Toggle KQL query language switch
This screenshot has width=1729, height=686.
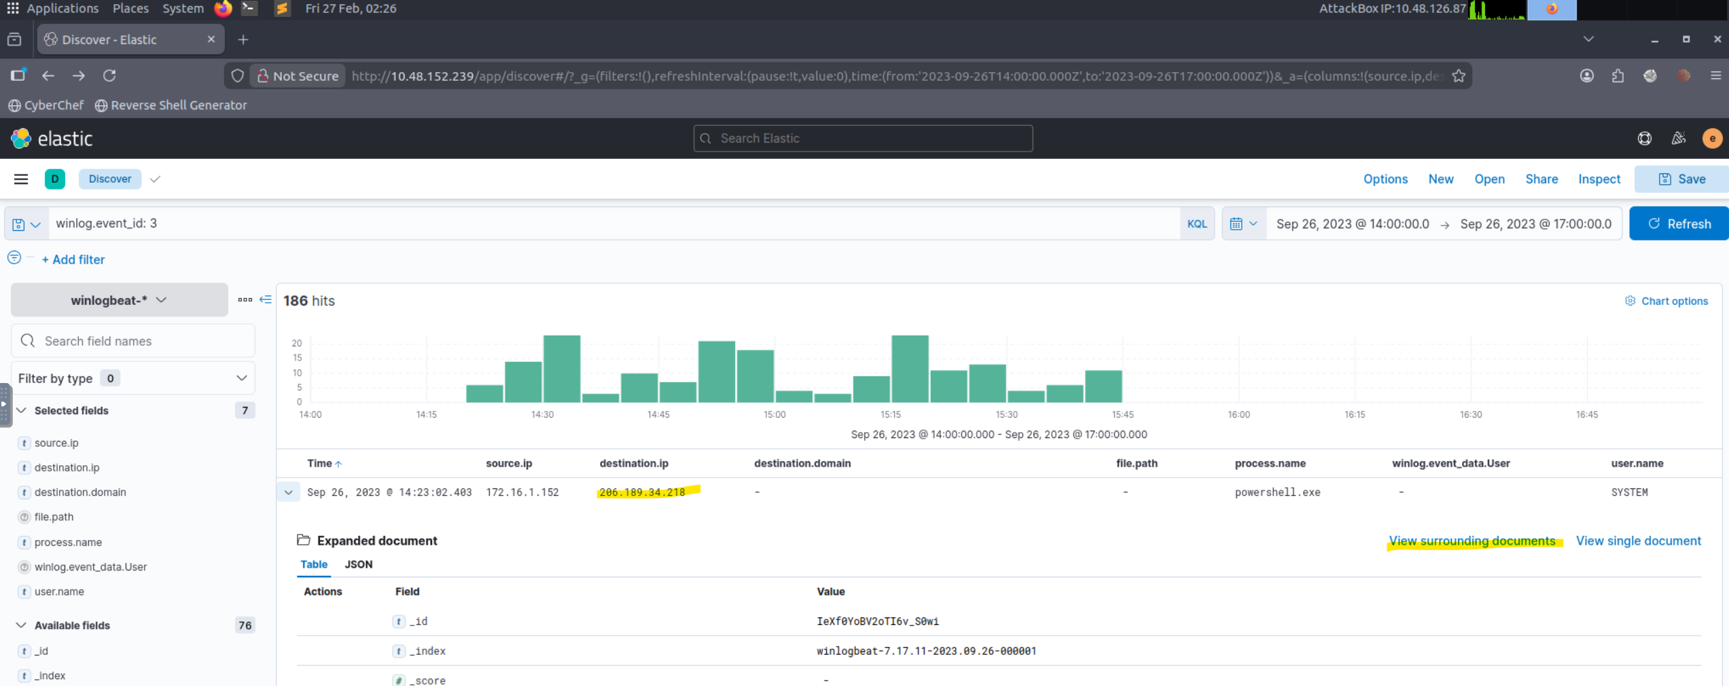pos(1196,224)
